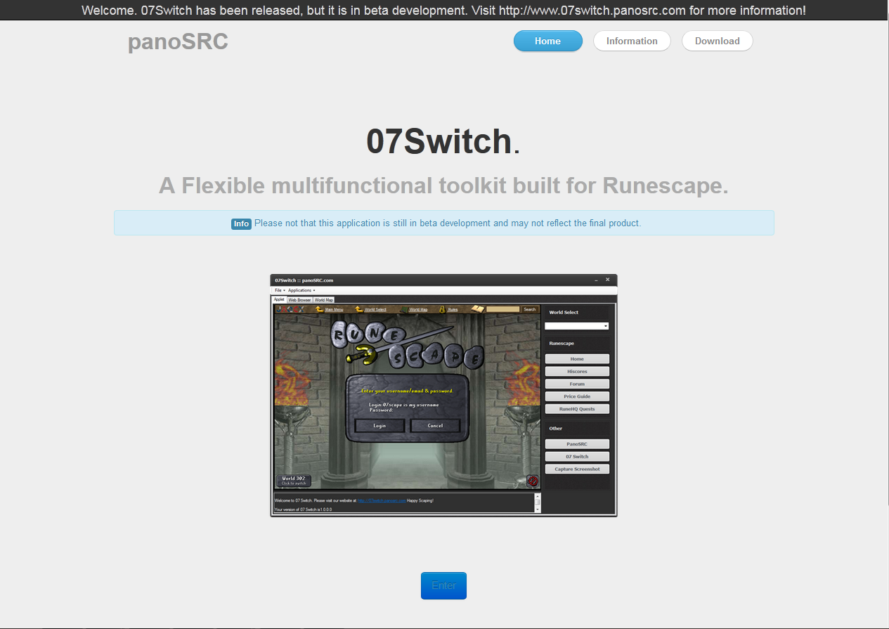The width and height of the screenshot is (889, 629).
Task: Click the beta development notice text
Action: click(x=448, y=223)
